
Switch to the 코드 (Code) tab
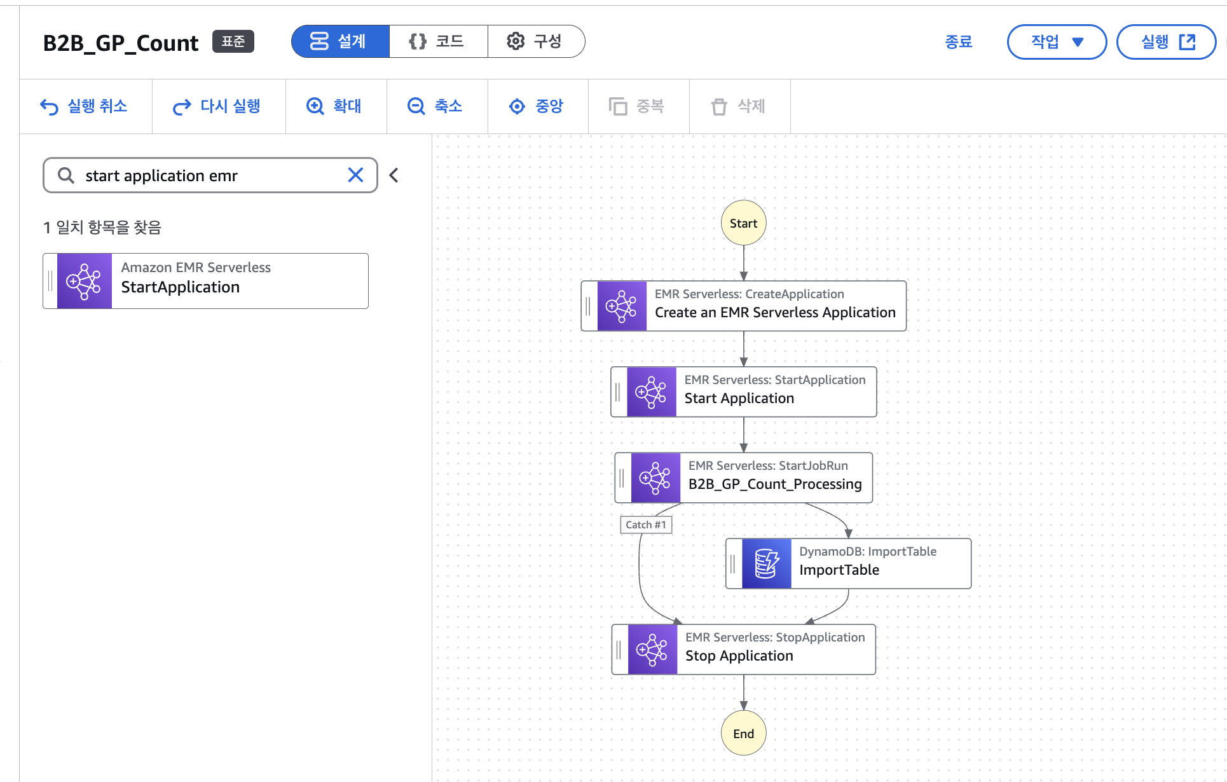(438, 42)
